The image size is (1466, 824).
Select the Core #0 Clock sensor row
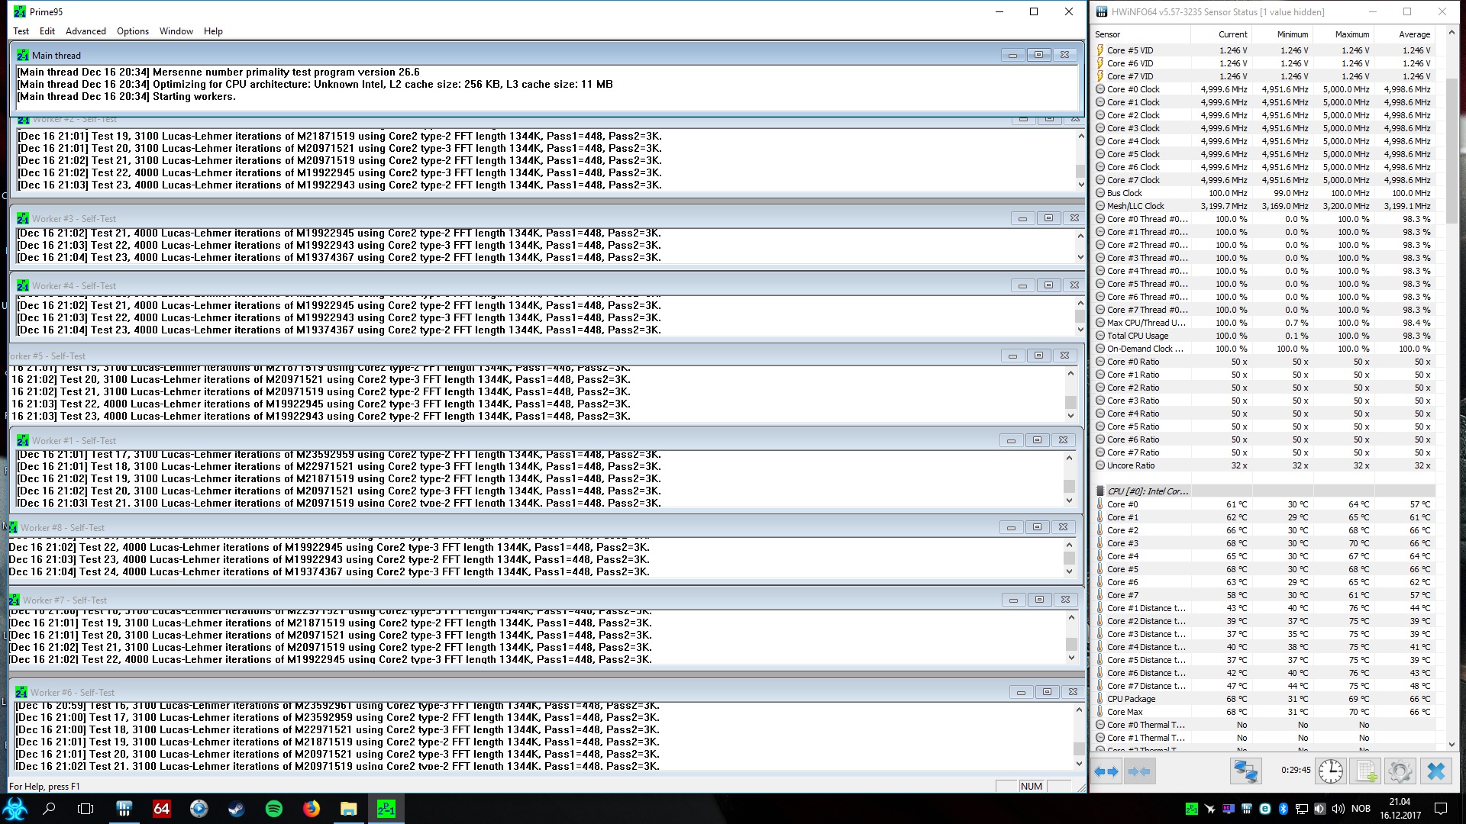1264,89
